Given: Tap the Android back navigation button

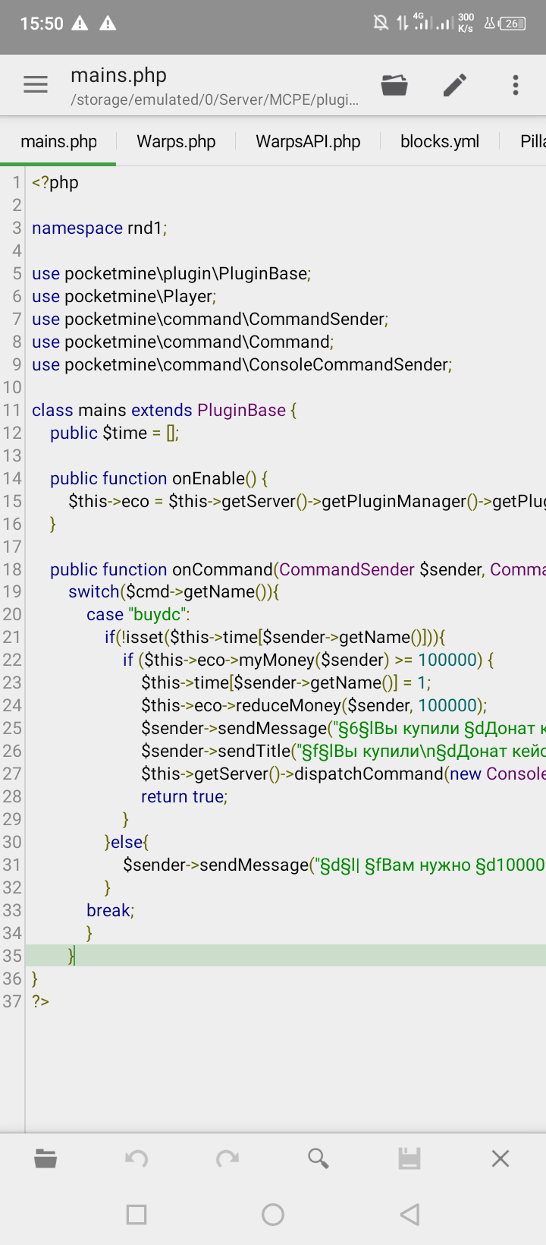Looking at the screenshot, I should coord(409,1215).
